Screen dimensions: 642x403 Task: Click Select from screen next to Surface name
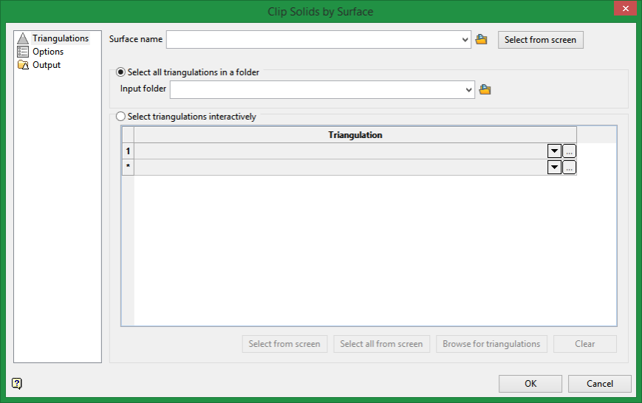(x=541, y=40)
